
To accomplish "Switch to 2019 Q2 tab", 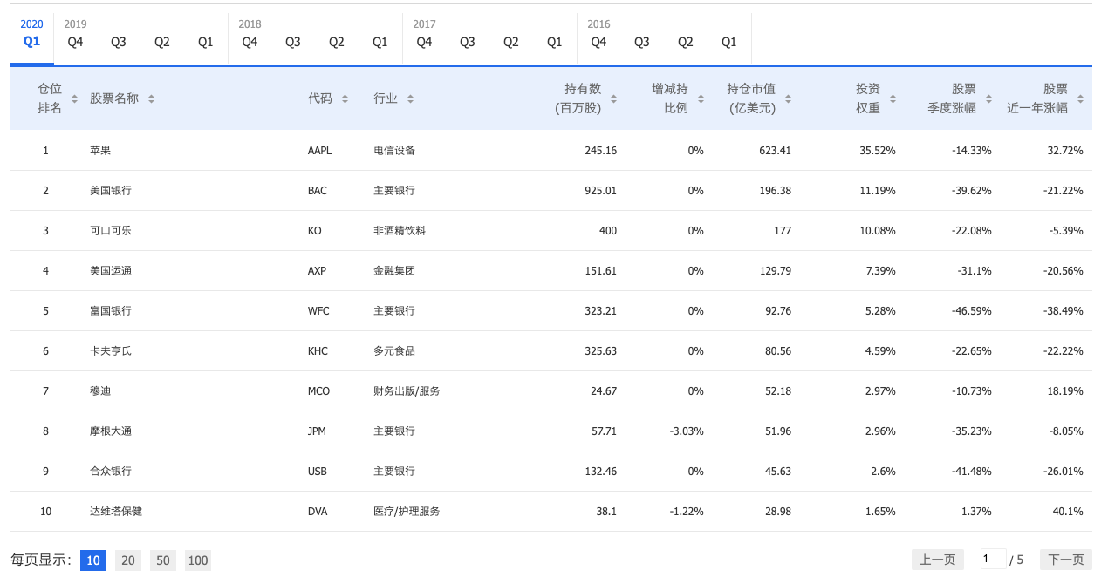I will tap(162, 42).
